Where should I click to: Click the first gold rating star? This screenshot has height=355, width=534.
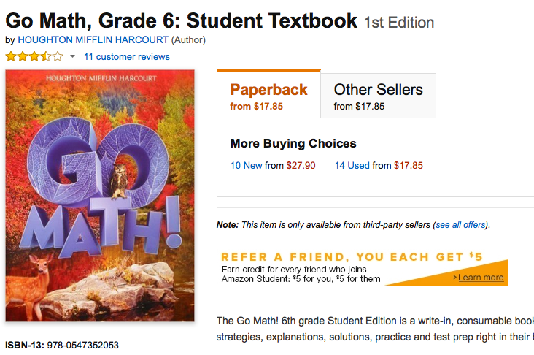12,56
